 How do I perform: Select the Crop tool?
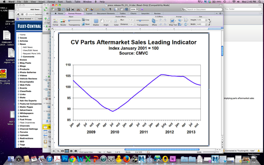(x=86, y=20)
